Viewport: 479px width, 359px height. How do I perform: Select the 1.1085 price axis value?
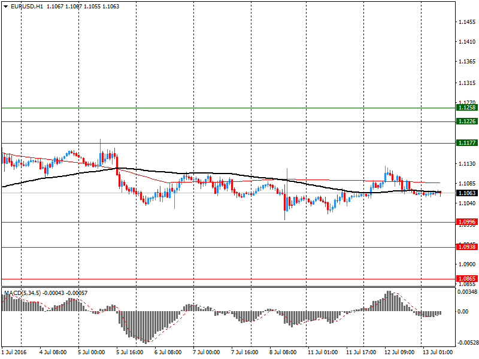click(x=467, y=184)
